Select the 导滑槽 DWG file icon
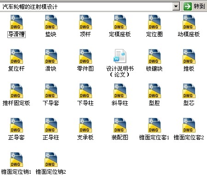This screenshot has width=207, height=176. tap(17, 22)
